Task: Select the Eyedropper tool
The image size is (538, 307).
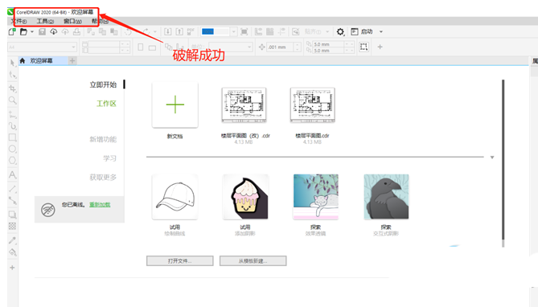Action: click(12, 240)
